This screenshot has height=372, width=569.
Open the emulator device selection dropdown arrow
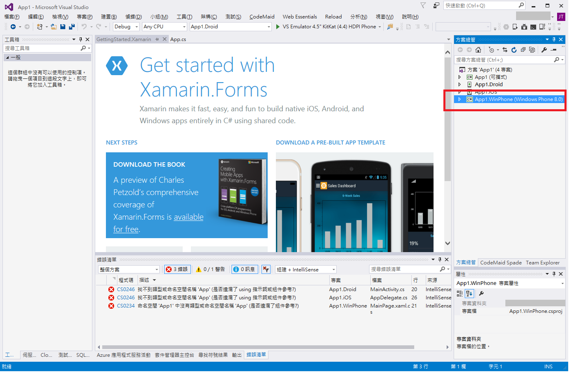pyautogui.click(x=380, y=27)
